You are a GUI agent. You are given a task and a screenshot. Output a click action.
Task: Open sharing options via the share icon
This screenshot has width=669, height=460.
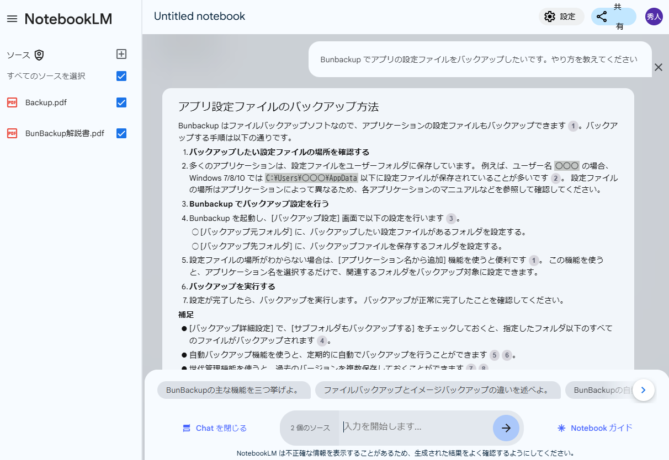602,17
